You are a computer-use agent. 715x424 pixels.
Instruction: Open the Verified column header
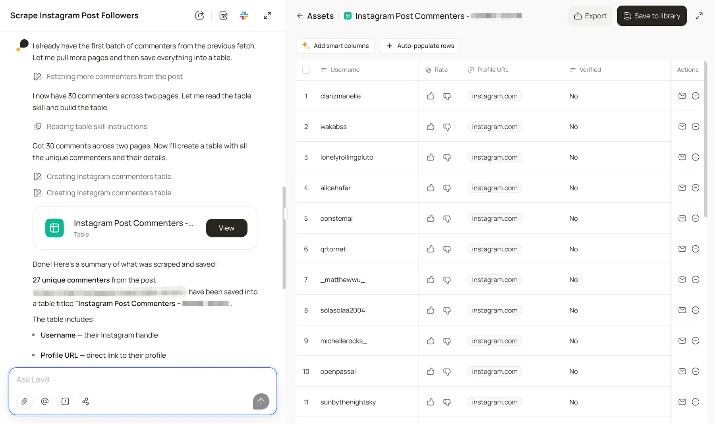pyautogui.click(x=586, y=70)
